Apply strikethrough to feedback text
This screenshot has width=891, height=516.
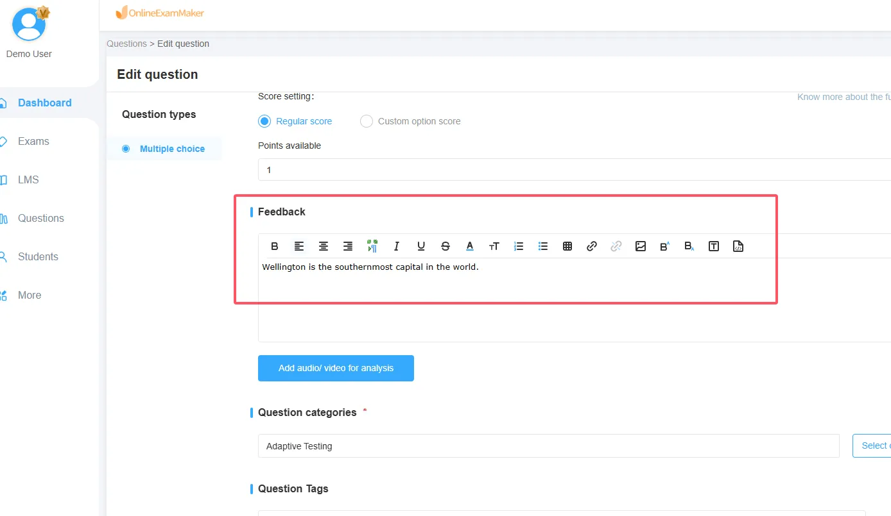coord(445,246)
